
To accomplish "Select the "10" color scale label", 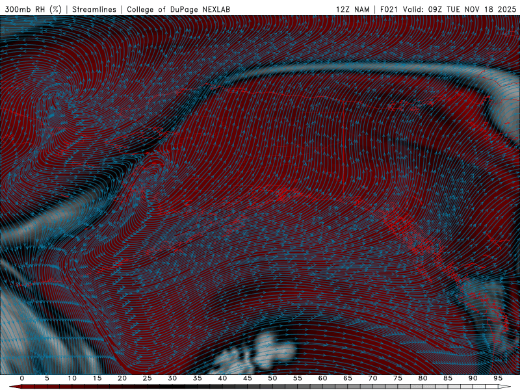I will tap(72, 378).
